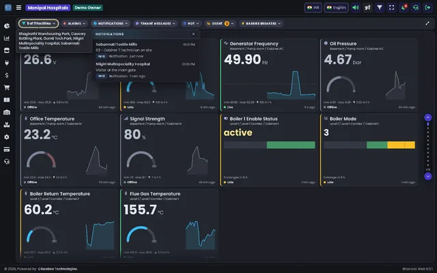Open the funnel filter icon in top bar
The image size is (437, 273).
(380, 8)
